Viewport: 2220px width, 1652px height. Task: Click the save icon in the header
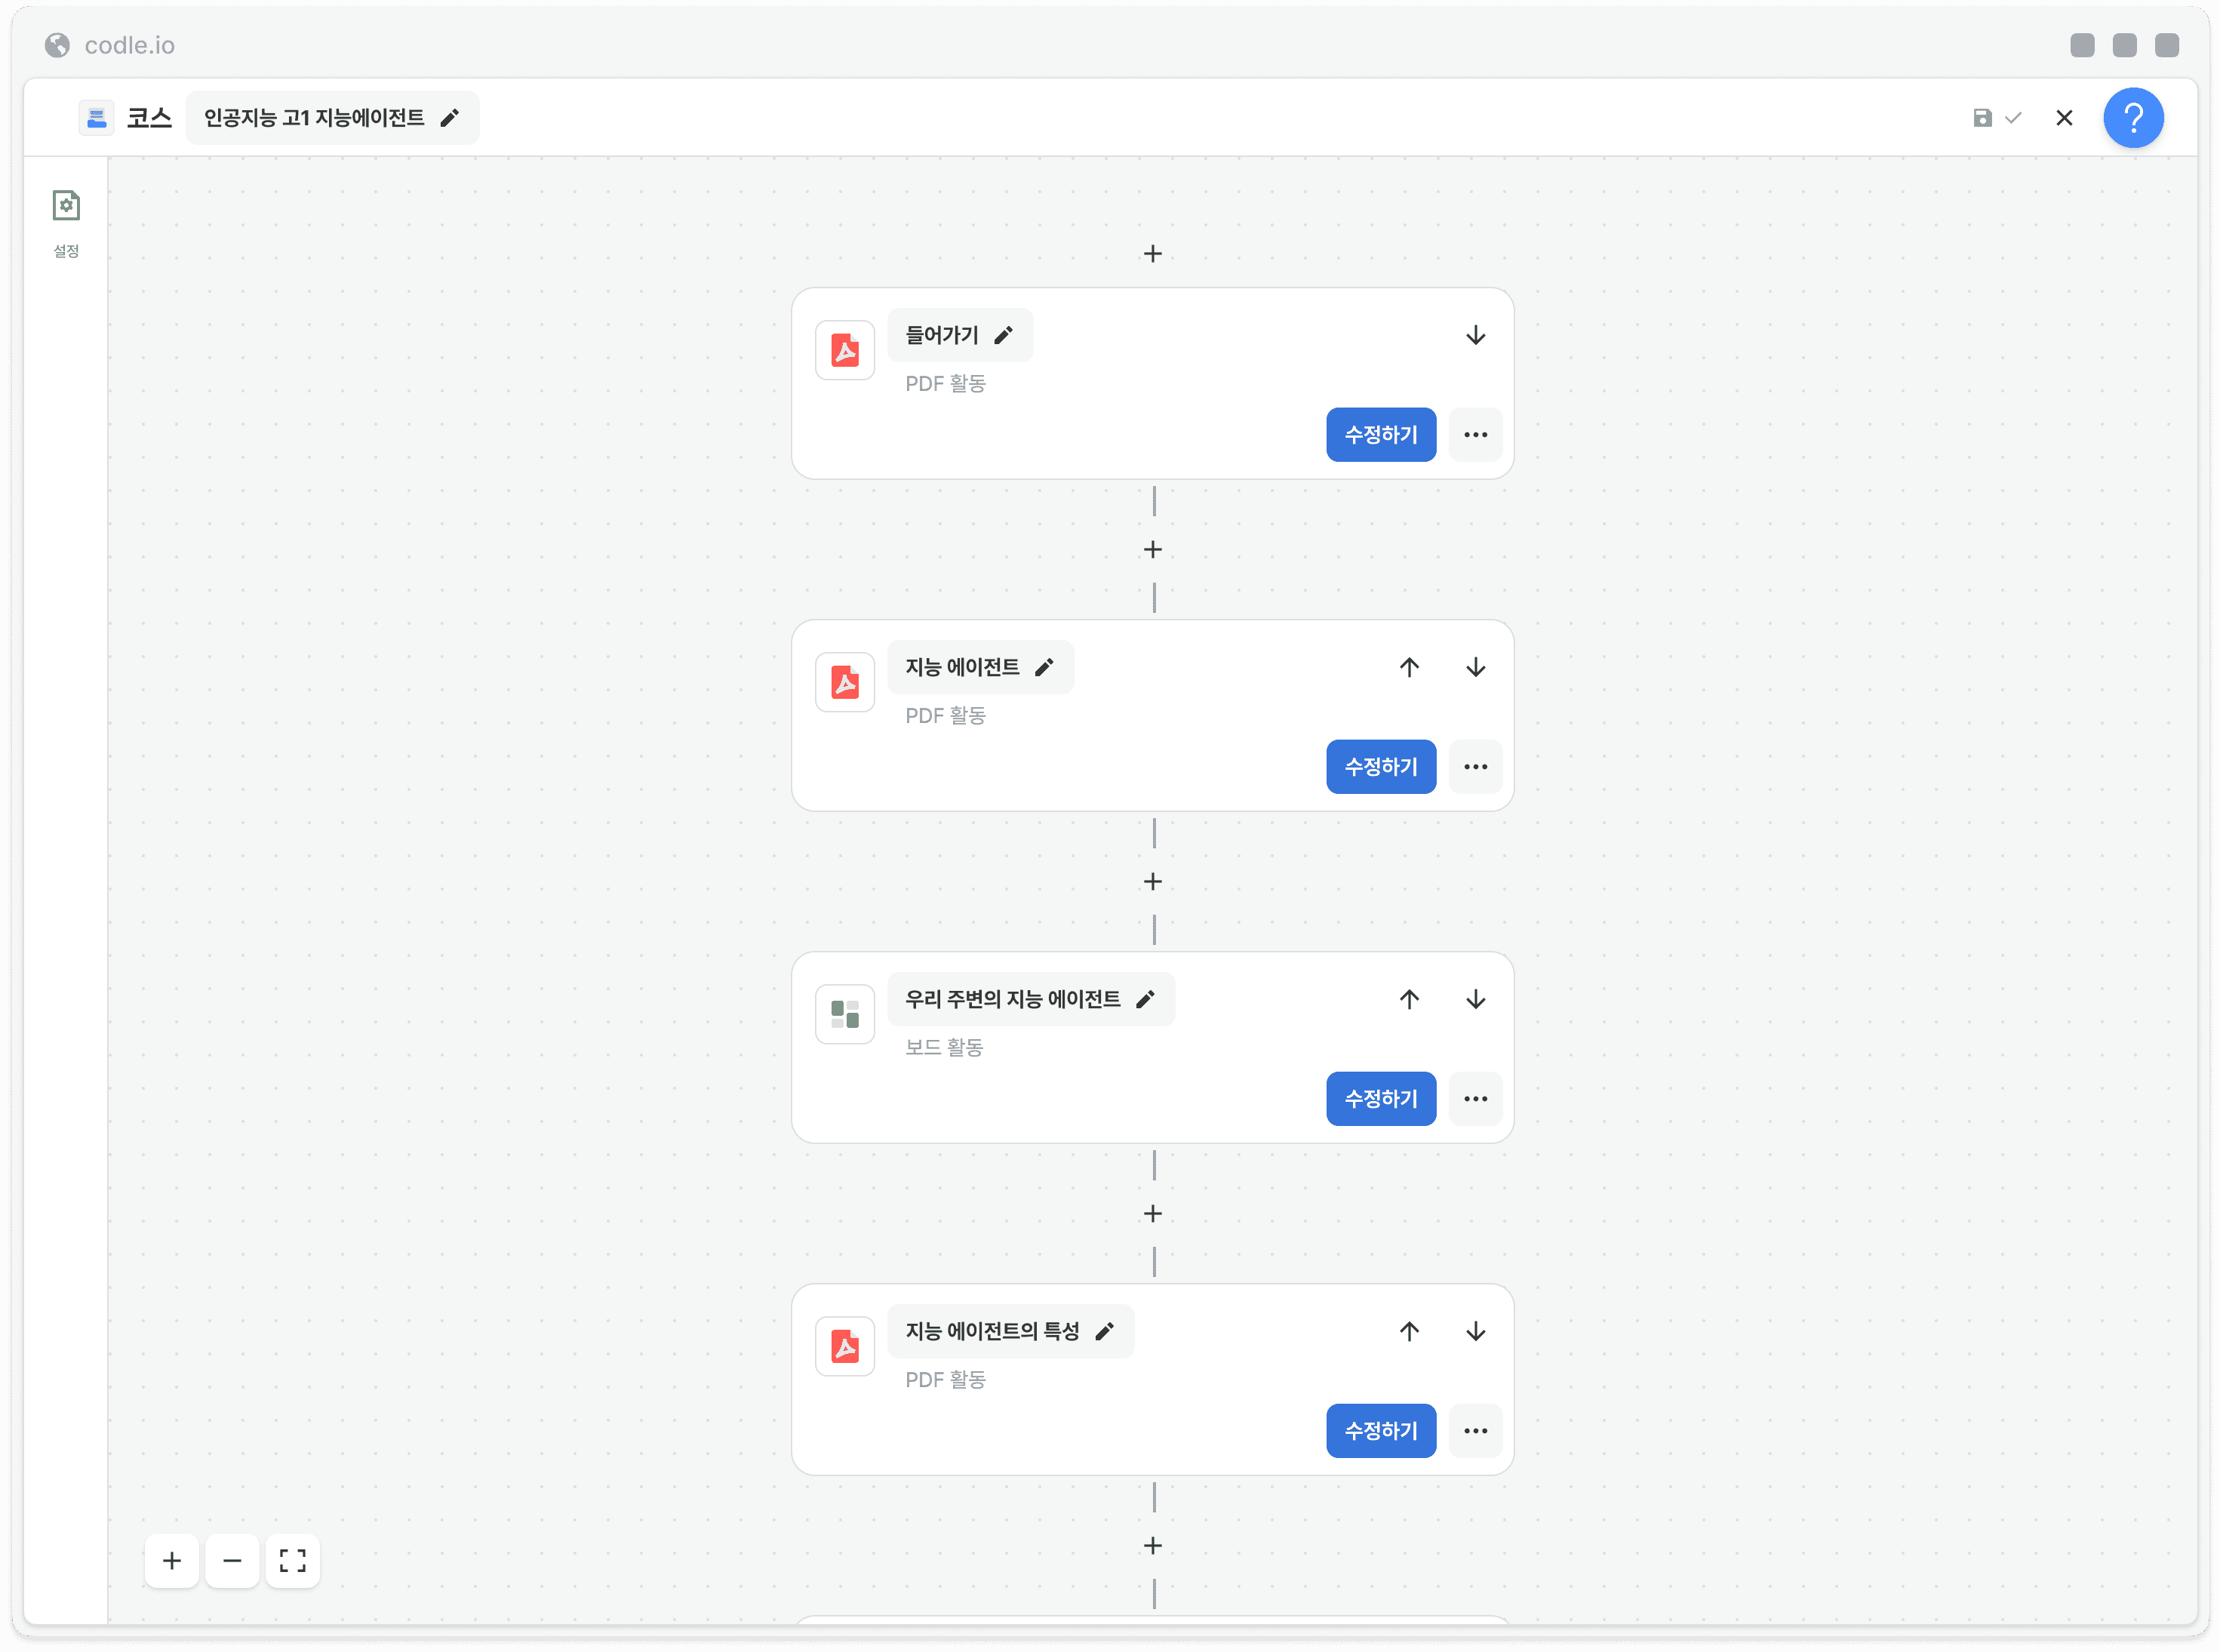tap(1982, 118)
